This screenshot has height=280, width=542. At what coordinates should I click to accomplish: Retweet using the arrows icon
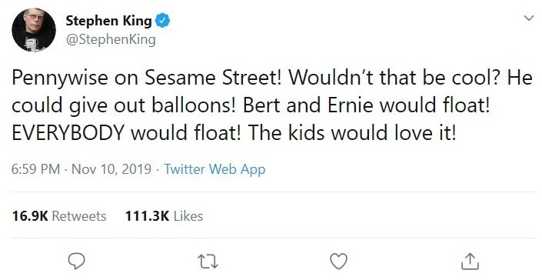tap(208, 262)
